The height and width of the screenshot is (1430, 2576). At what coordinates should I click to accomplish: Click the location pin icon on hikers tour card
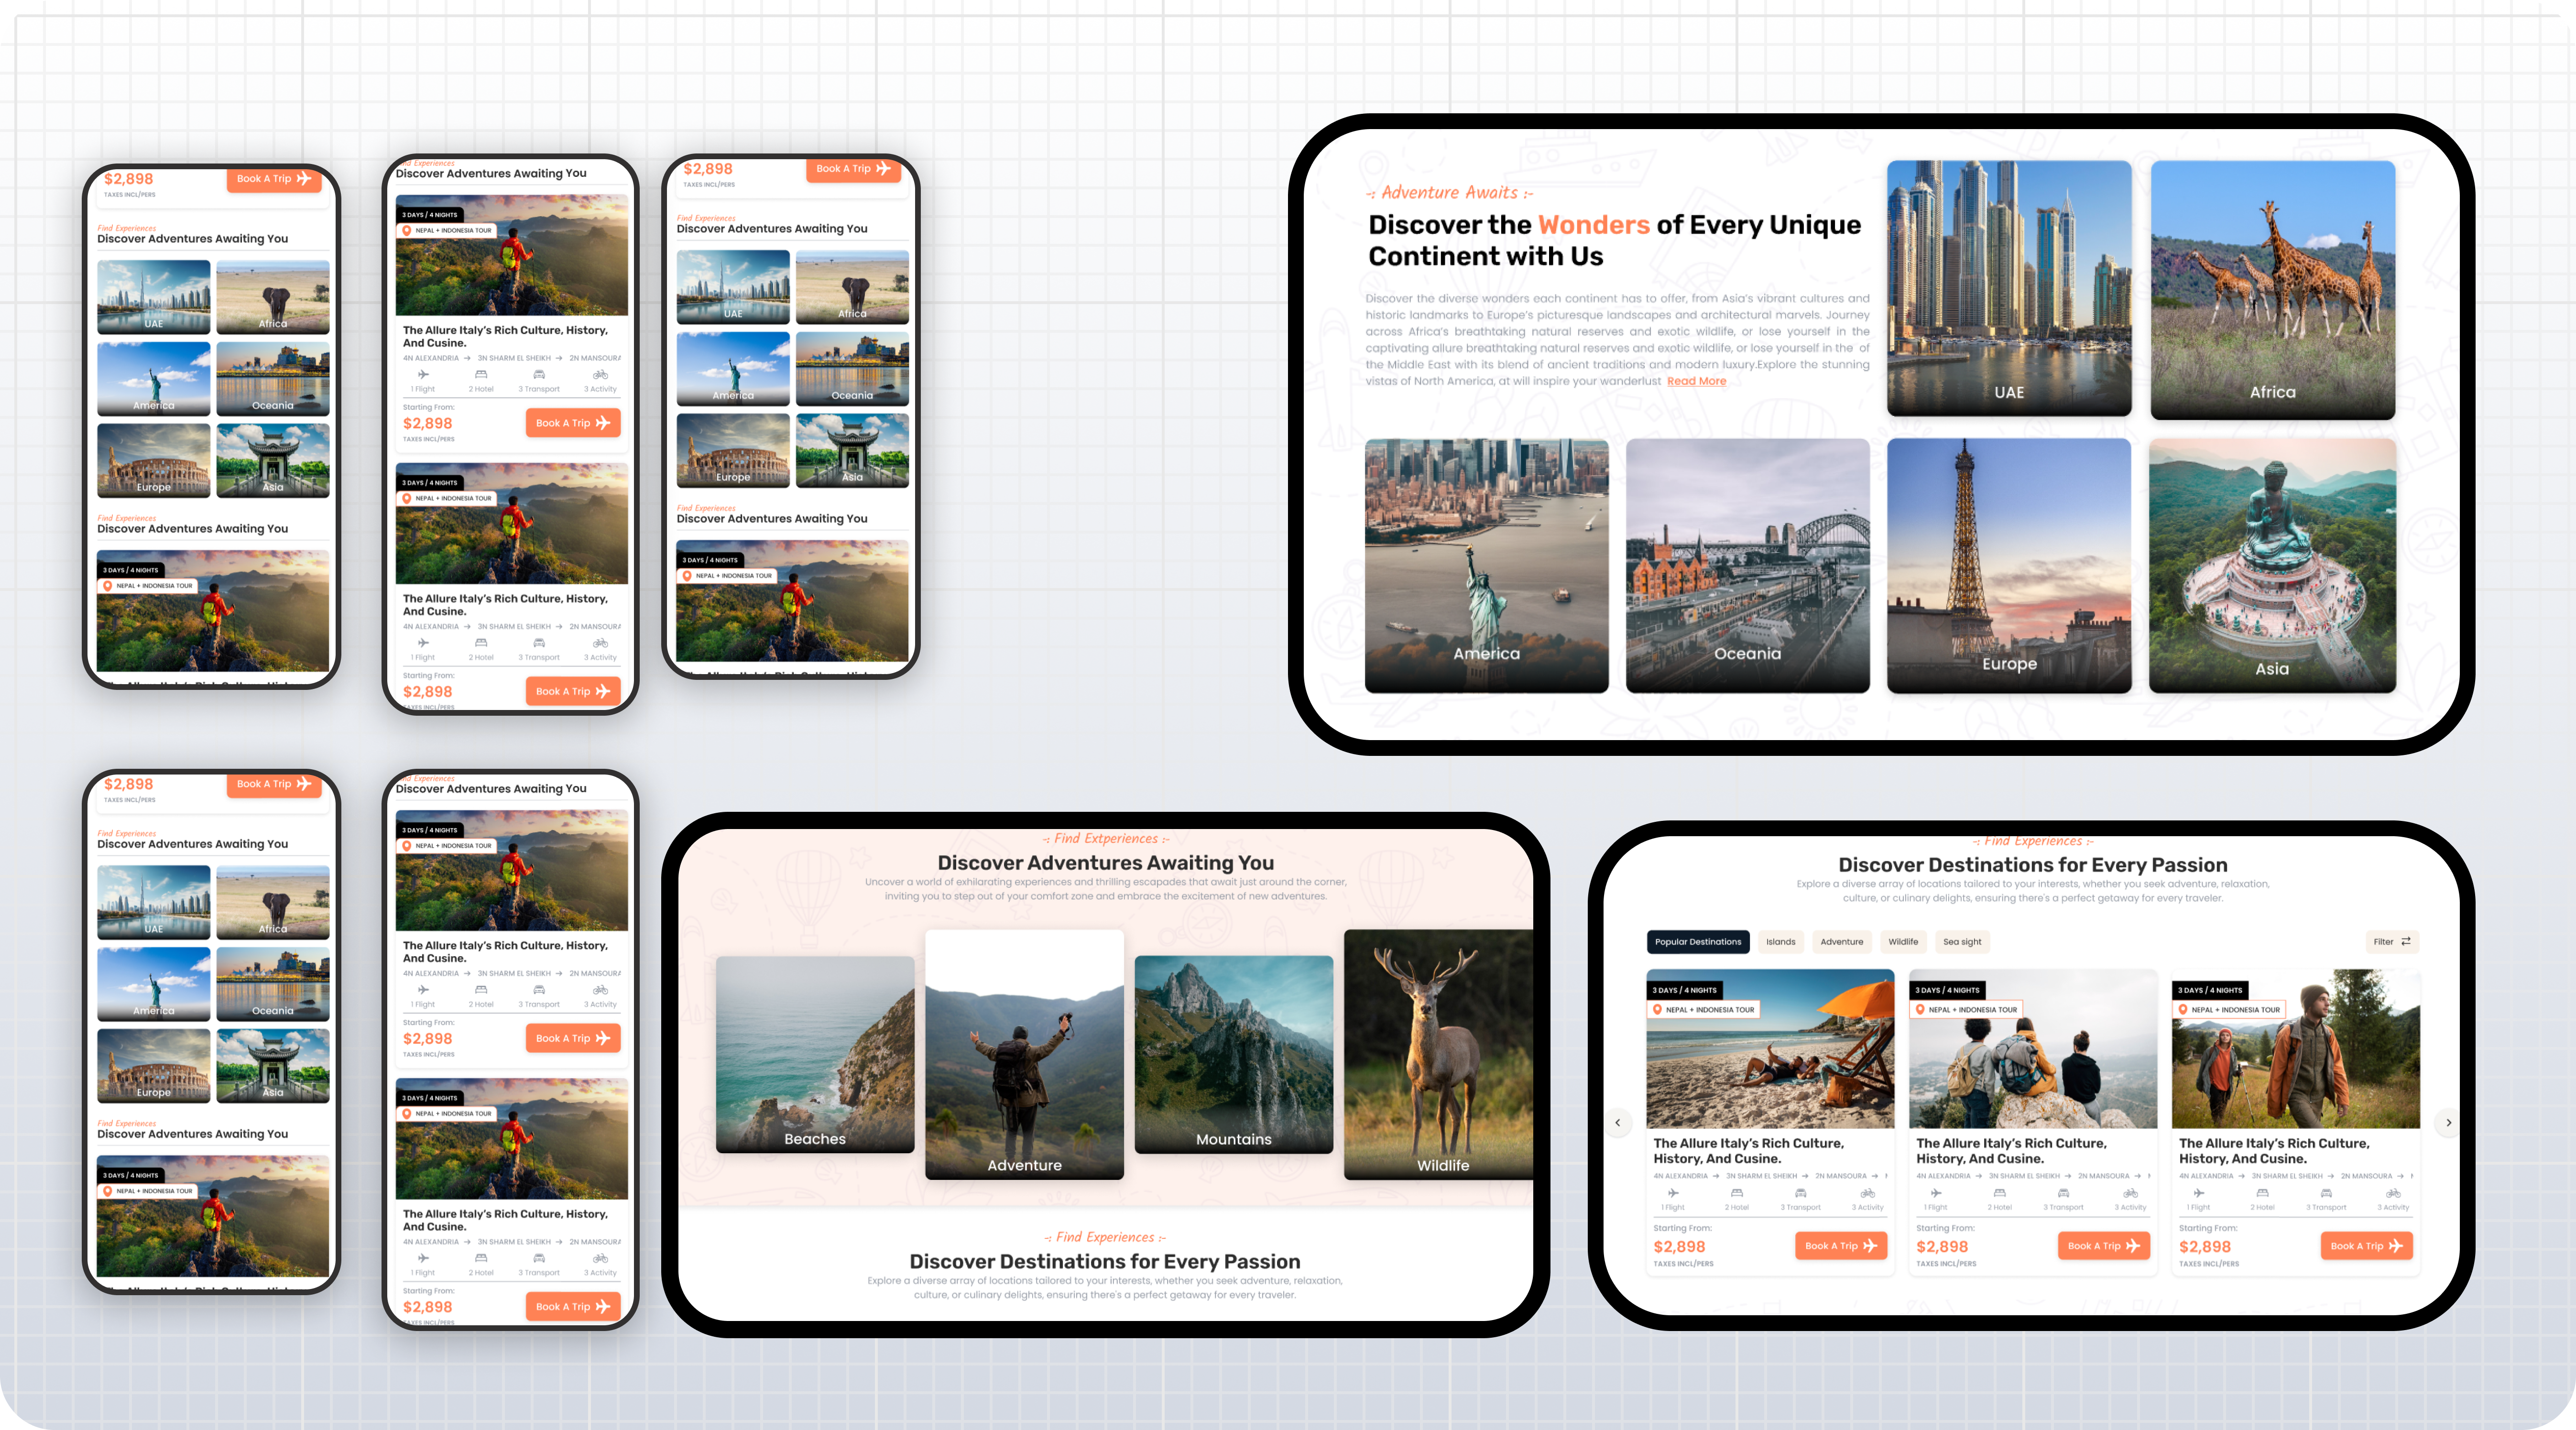click(x=2183, y=1009)
